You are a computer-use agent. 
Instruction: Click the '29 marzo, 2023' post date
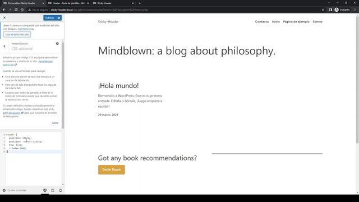108,114
